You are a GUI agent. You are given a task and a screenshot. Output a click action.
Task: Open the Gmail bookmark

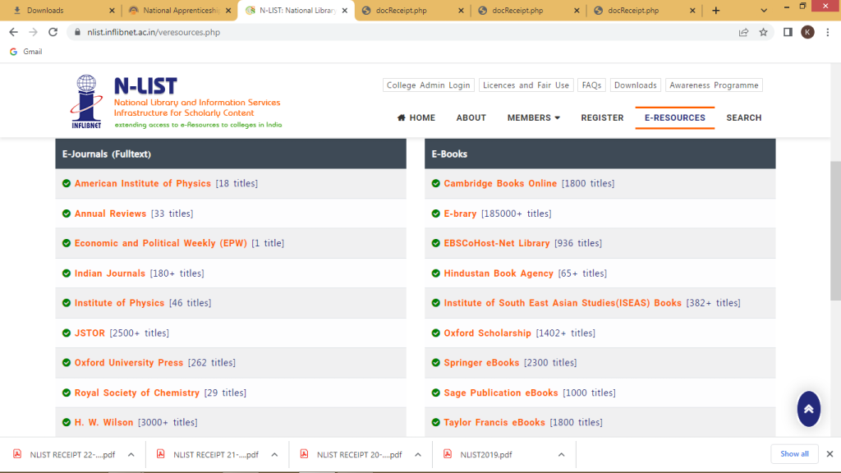[25, 52]
